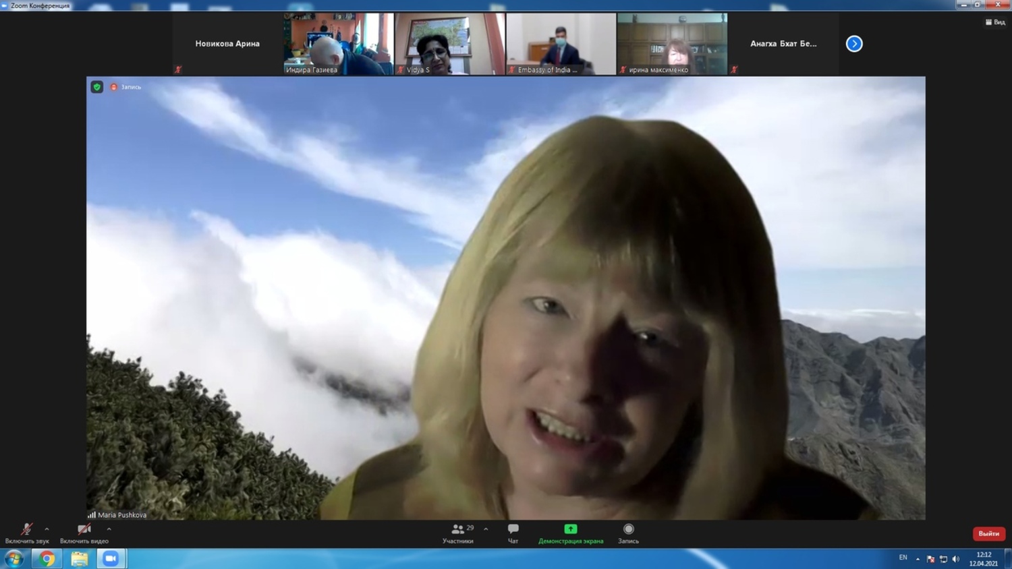Screen dimensions: 1012x569
Task: Expand video options arrow beside camera
Action: tap(109, 529)
